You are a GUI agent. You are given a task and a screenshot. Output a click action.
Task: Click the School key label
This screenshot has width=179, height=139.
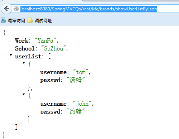25,48
